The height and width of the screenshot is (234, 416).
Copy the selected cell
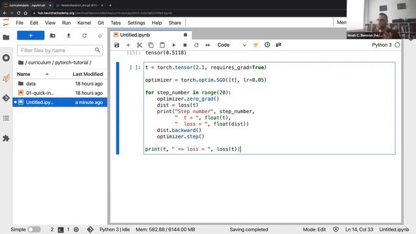151,45
